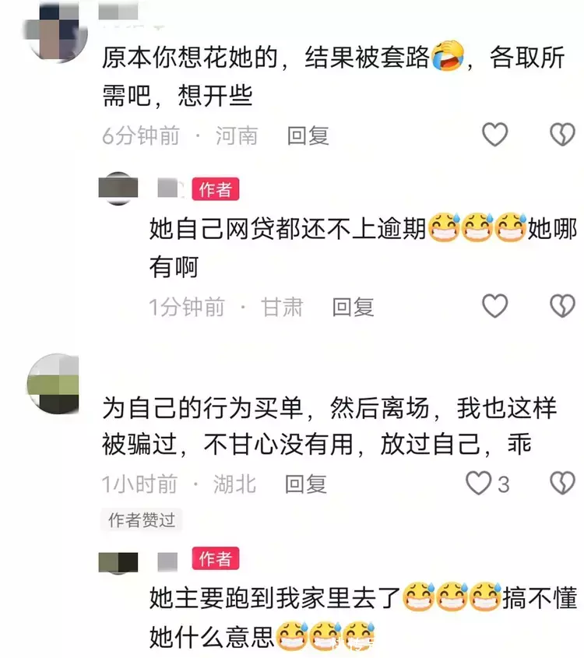The height and width of the screenshot is (658, 584).
Task: Like the comment from 河南
Action: tap(495, 135)
